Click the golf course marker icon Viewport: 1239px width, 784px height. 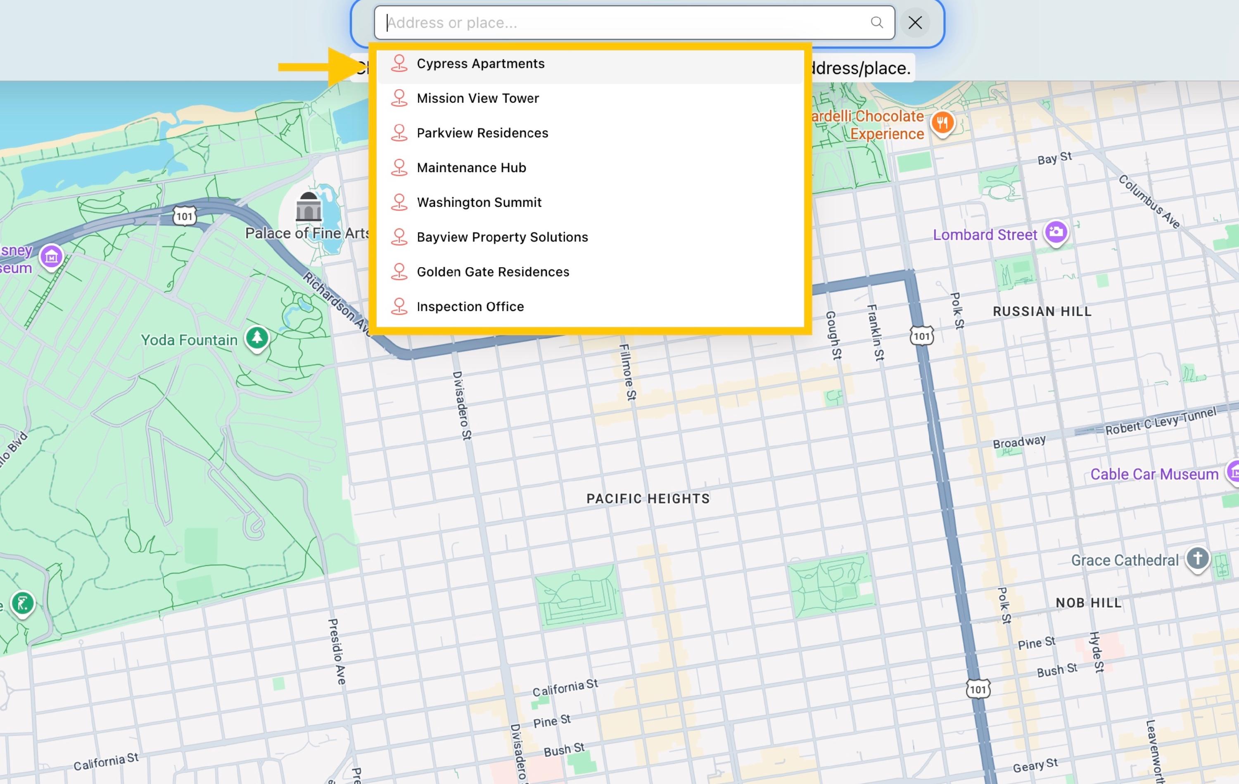23,603
